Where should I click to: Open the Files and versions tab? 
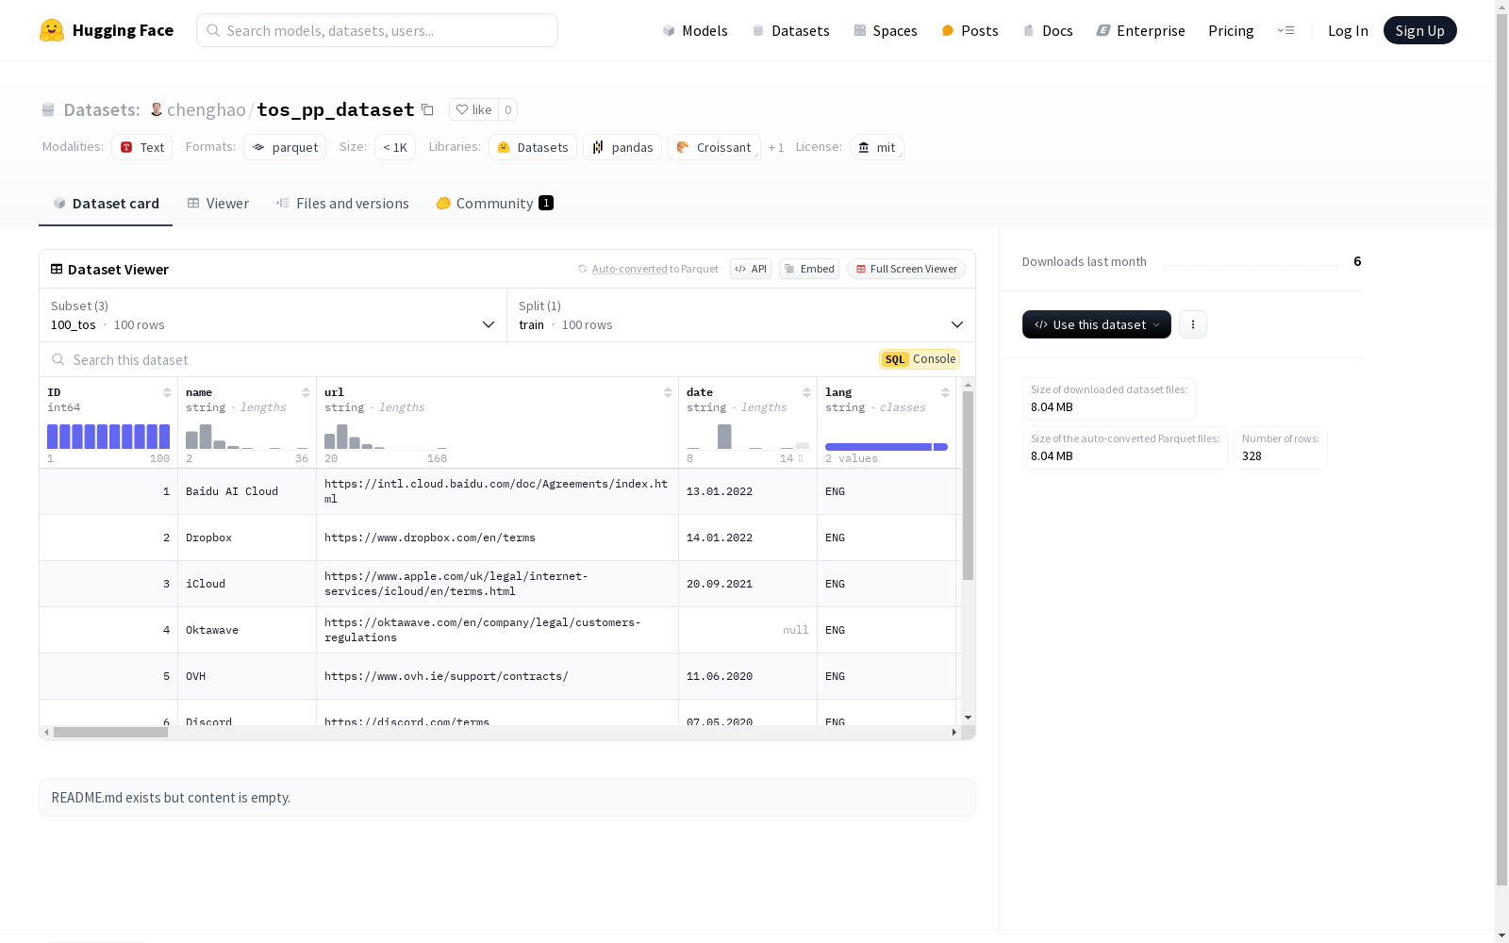[x=342, y=204]
